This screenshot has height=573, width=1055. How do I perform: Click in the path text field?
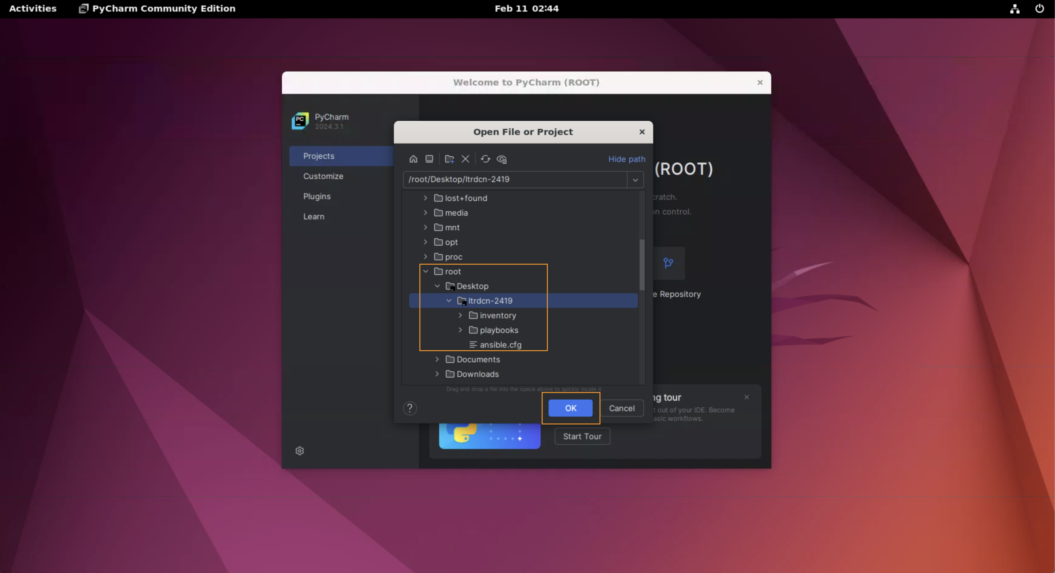(x=515, y=180)
